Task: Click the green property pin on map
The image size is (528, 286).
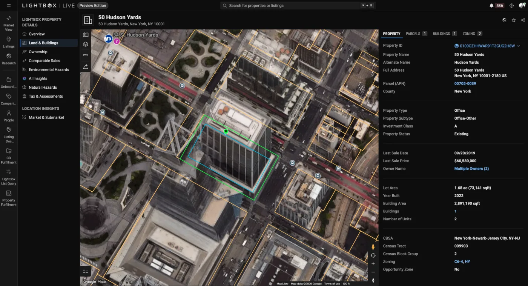Action: [x=226, y=131]
